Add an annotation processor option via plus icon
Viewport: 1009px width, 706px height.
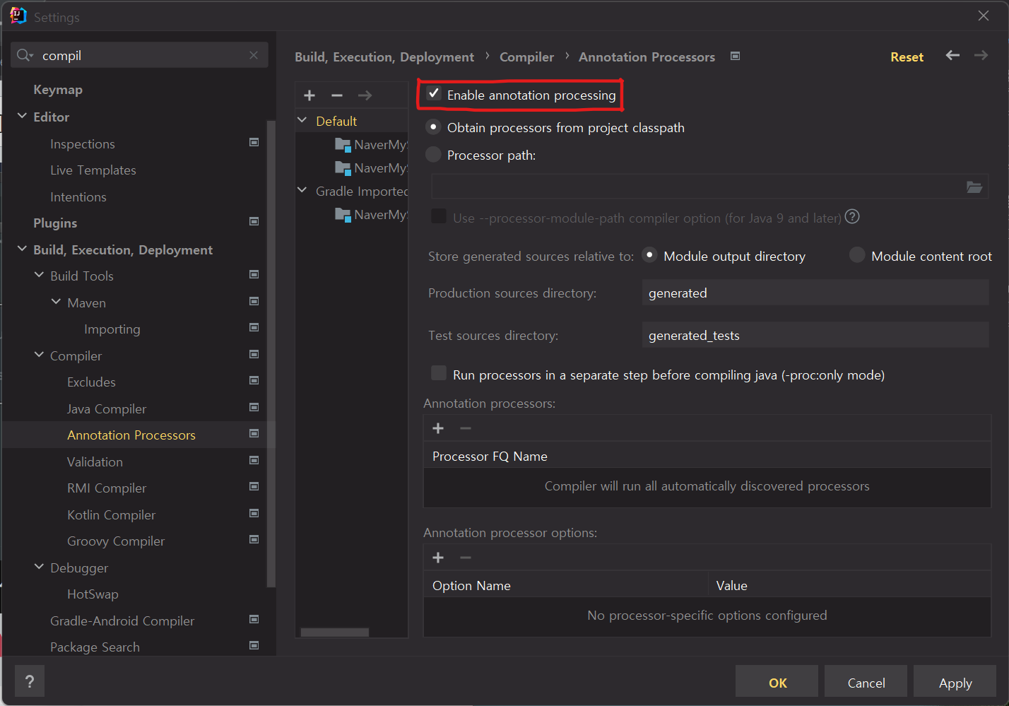pos(437,557)
